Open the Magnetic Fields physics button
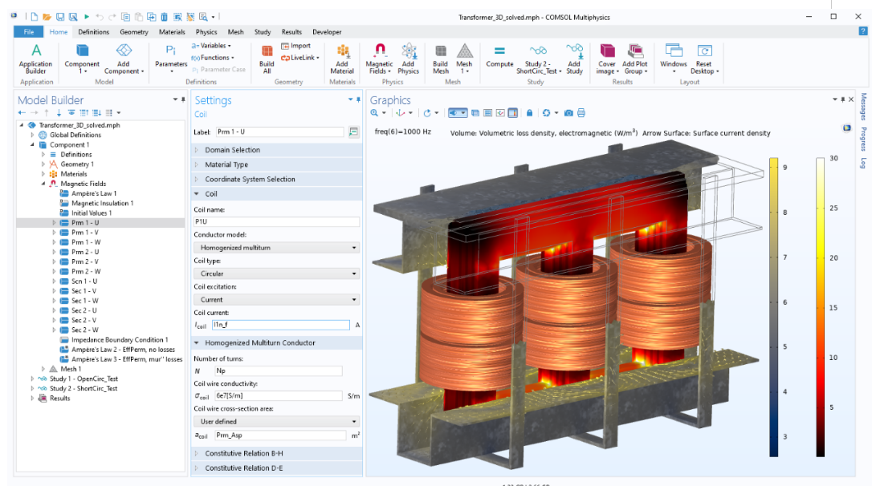This screenshot has height=486, width=872. click(379, 59)
